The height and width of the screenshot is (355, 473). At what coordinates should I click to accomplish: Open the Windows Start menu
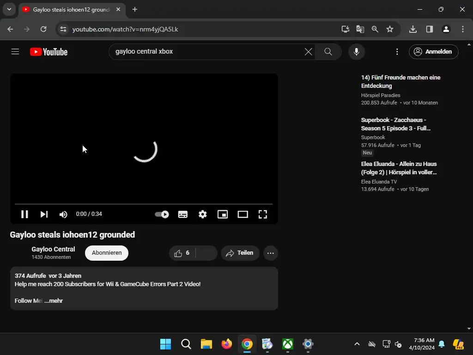pos(166,344)
